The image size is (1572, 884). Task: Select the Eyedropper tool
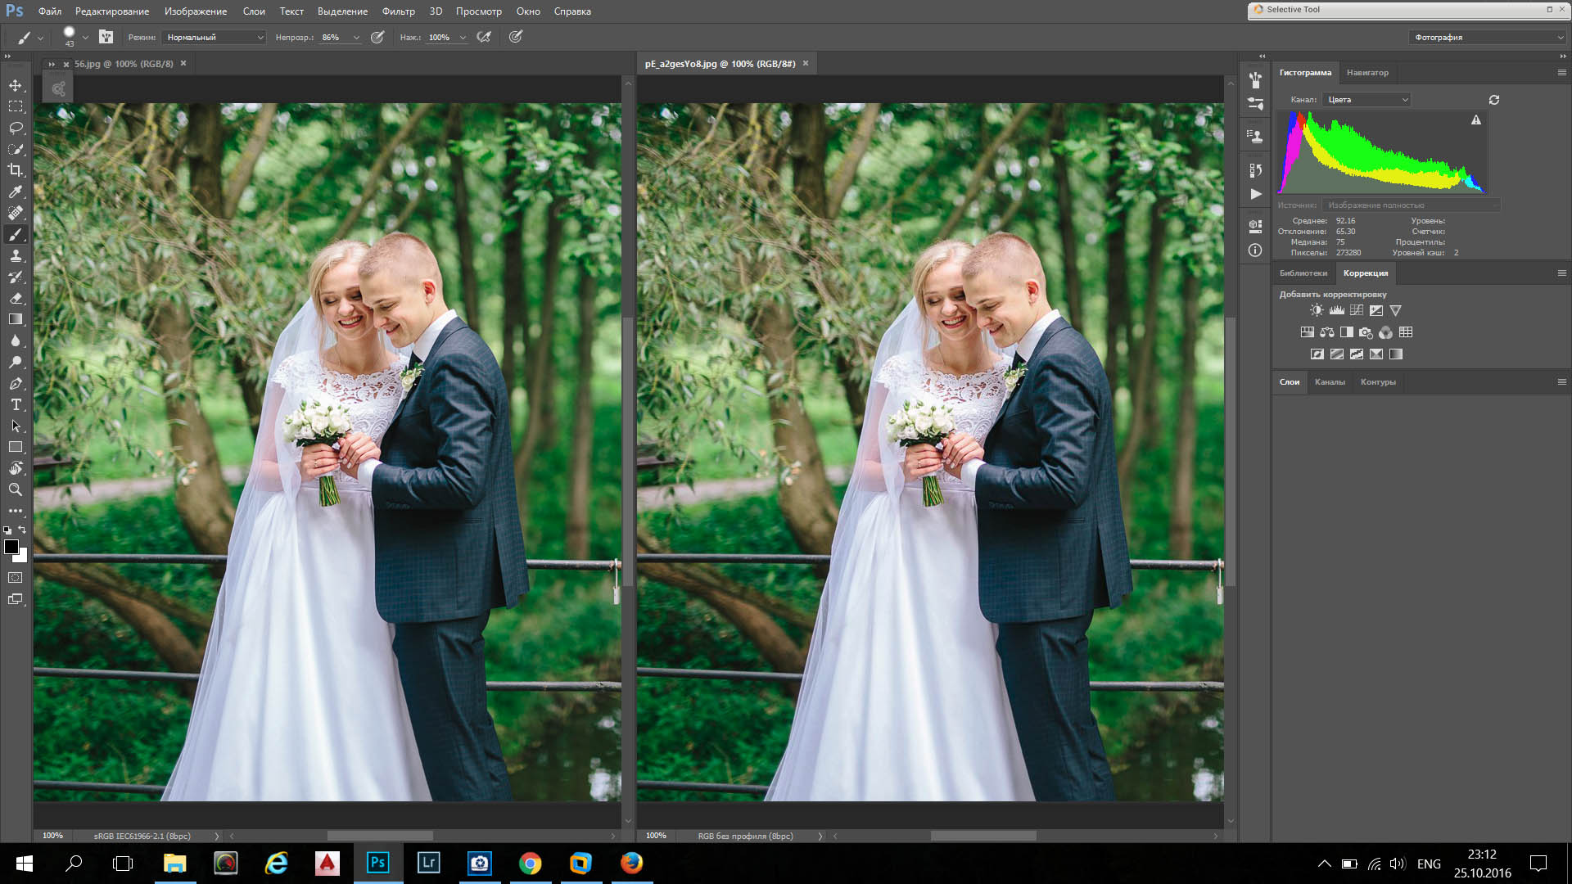[x=16, y=192]
